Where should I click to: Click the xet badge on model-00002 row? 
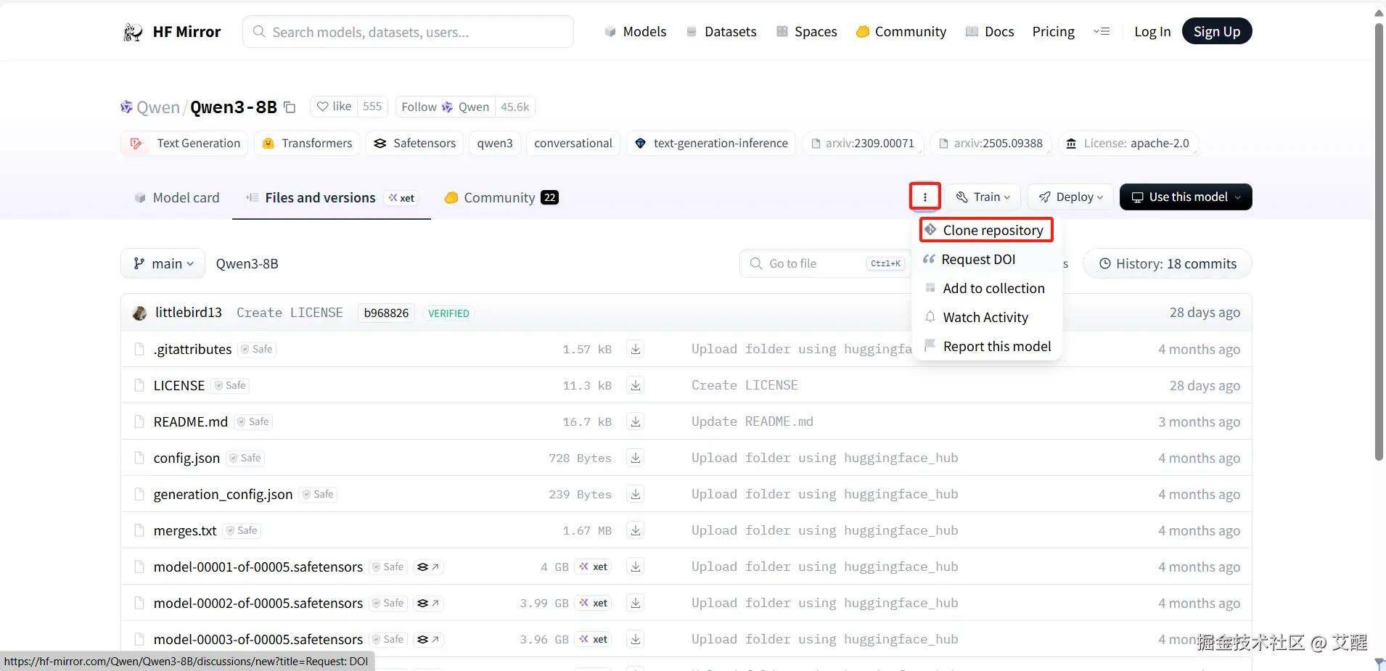point(594,603)
